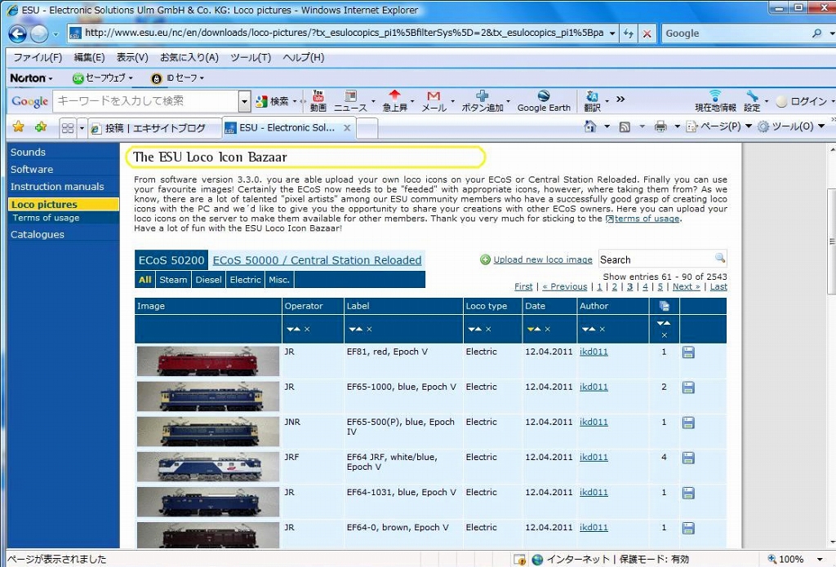Open the お気に入り(A) menu
The width and height of the screenshot is (836, 567).
189,58
